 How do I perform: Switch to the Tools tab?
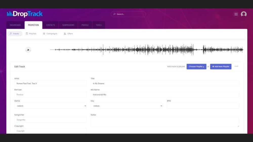pos(99,25)
